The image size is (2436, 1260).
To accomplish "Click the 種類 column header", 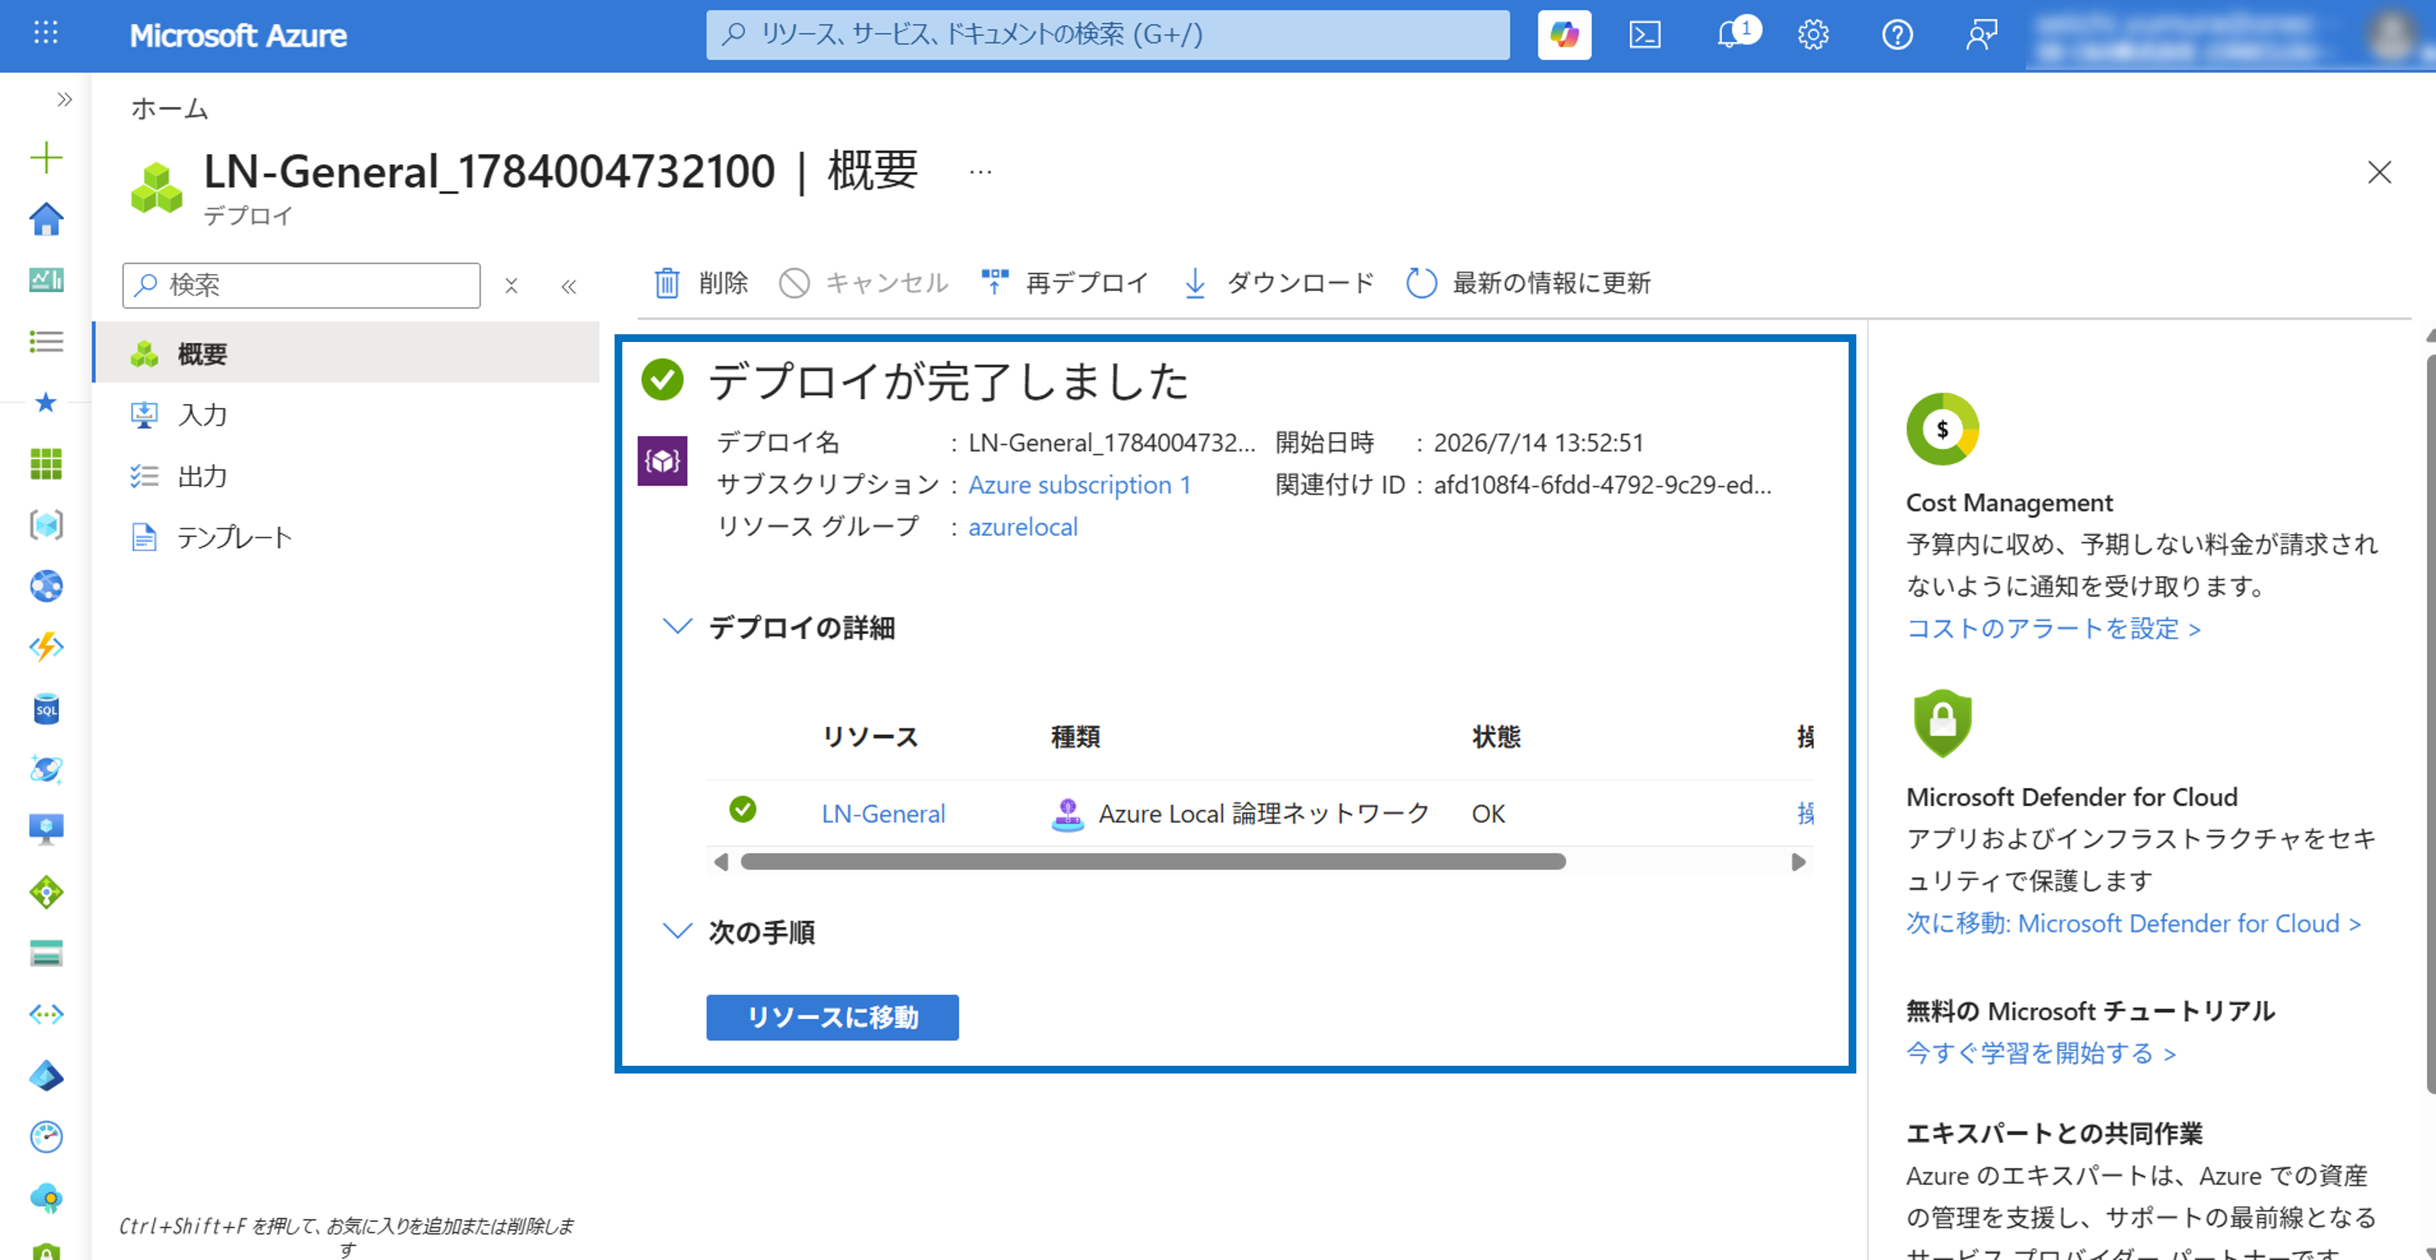I will (x=1075, y=737).
